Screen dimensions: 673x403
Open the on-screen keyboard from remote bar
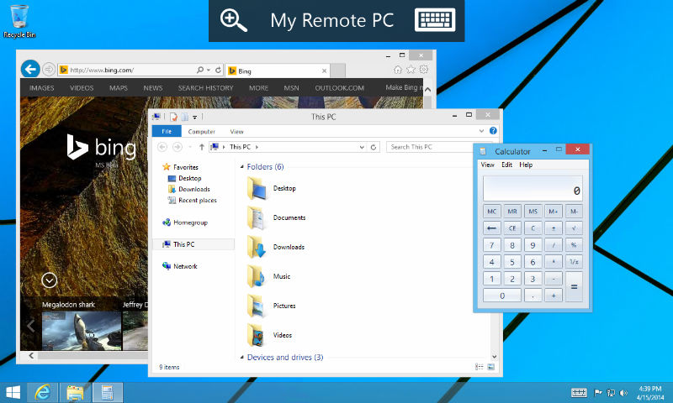click(435, 20)
